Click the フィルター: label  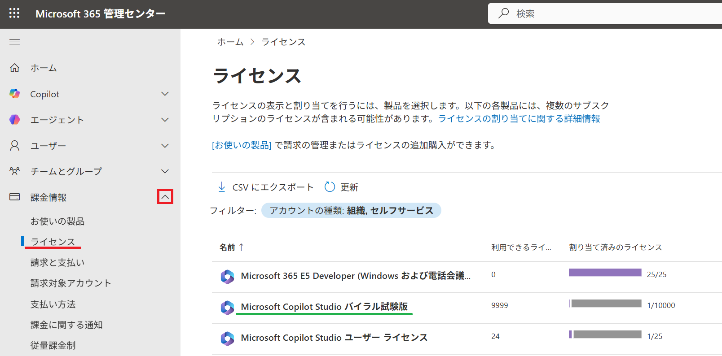coord(233,210)
